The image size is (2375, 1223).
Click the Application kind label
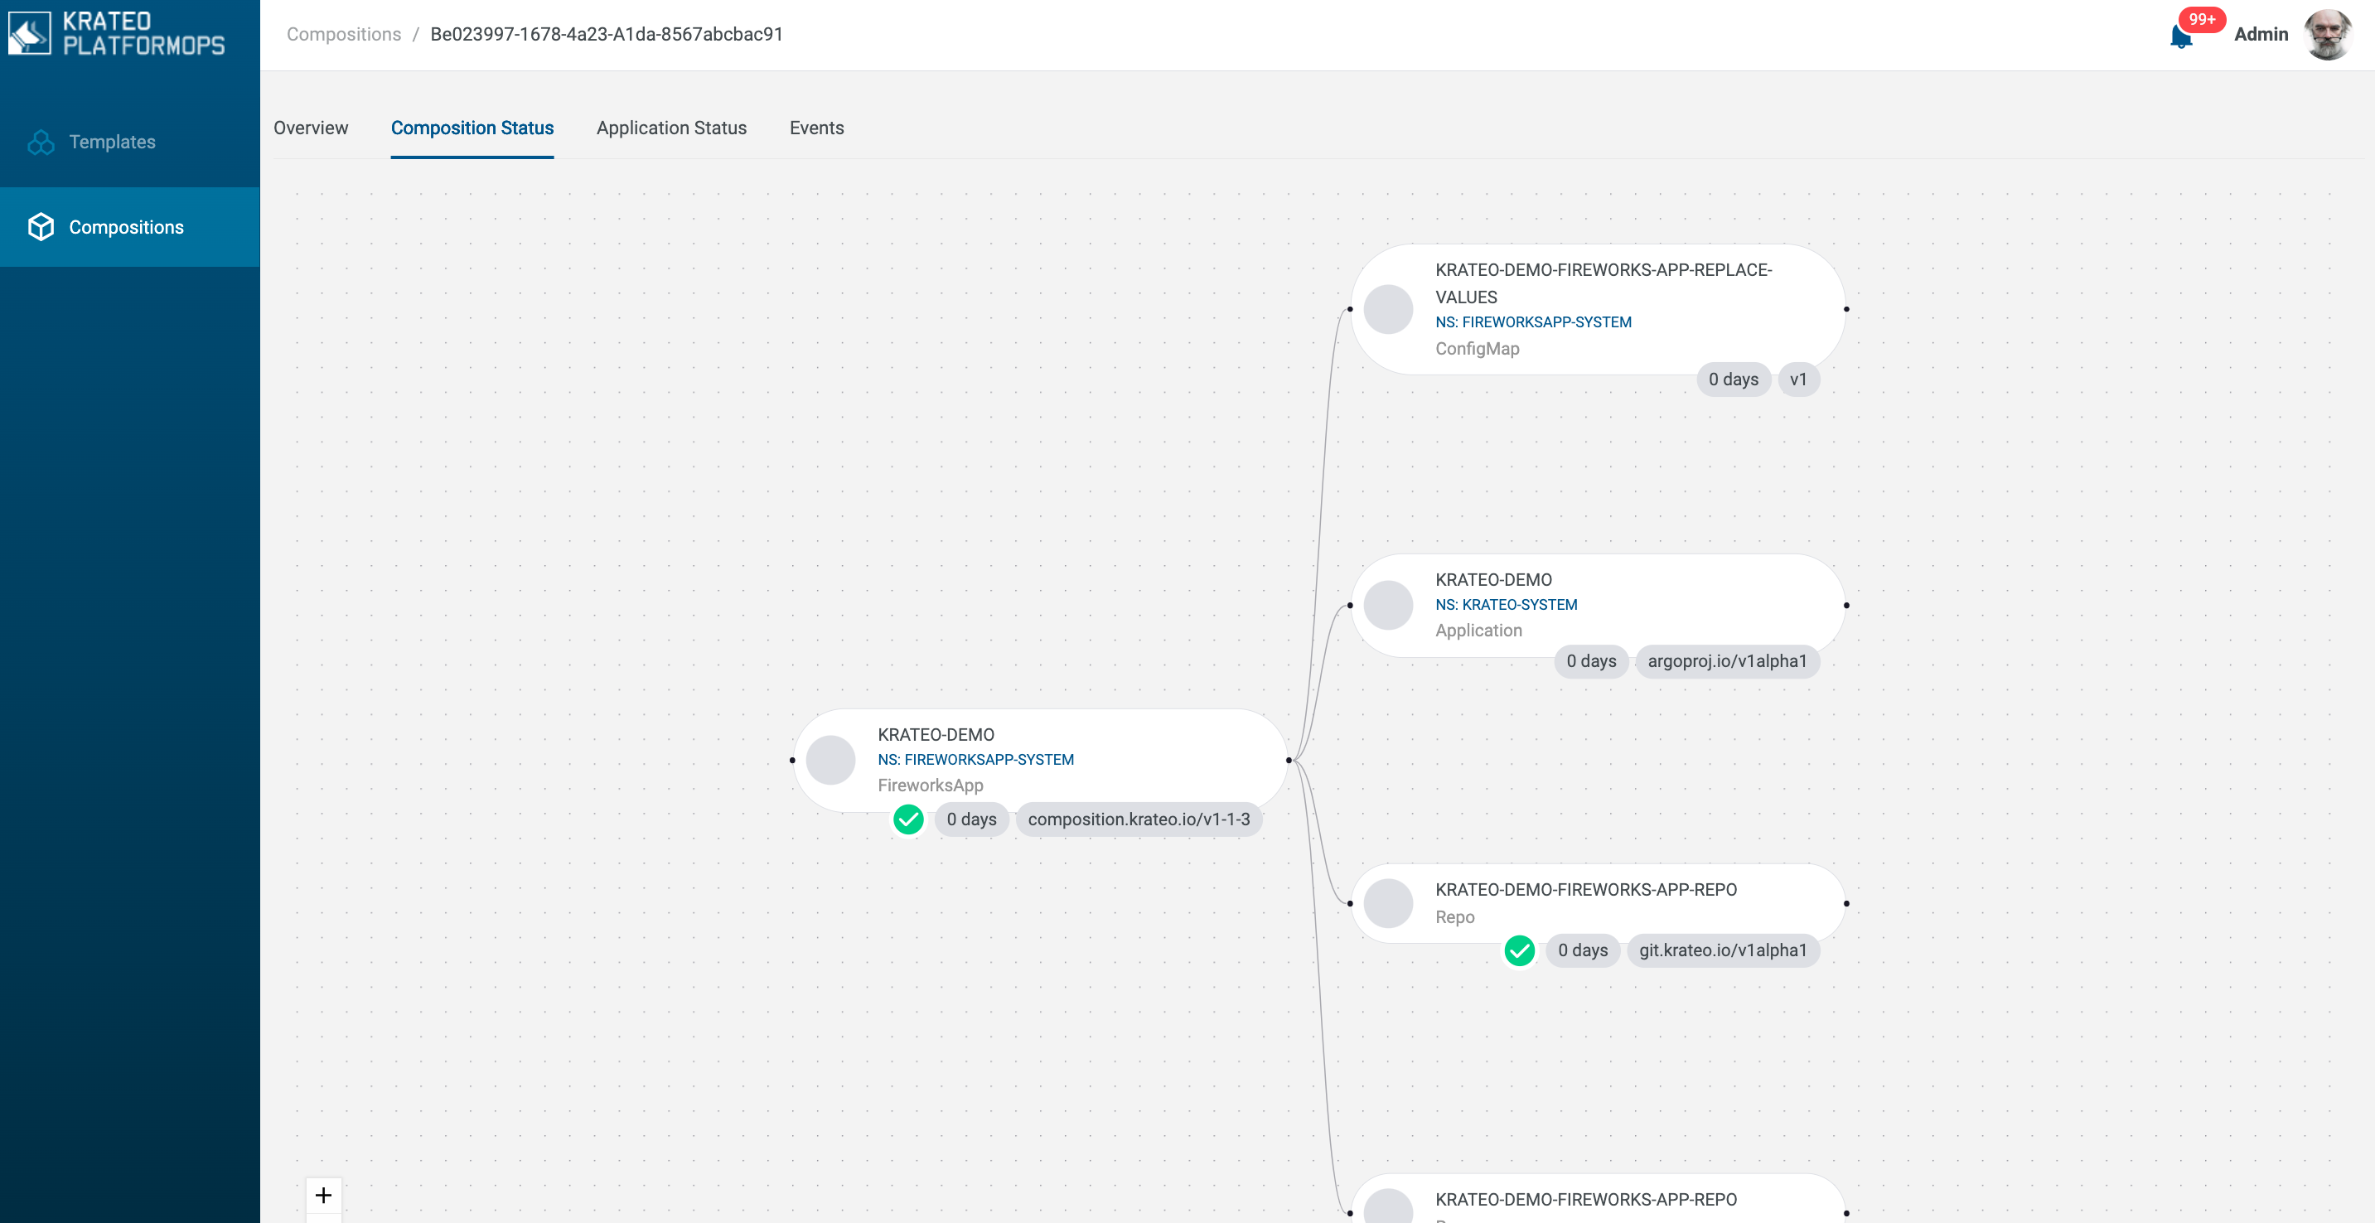pyautogui.click(x=1478, y=631)
